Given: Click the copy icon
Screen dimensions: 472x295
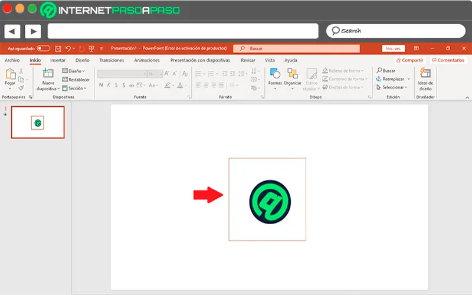Looking at the screenshot, I should pyautogui.click(x=21, y=80).
